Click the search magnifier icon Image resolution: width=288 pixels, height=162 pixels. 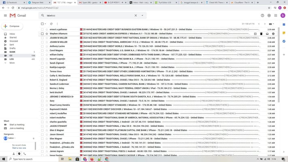(x=43, y=15)
